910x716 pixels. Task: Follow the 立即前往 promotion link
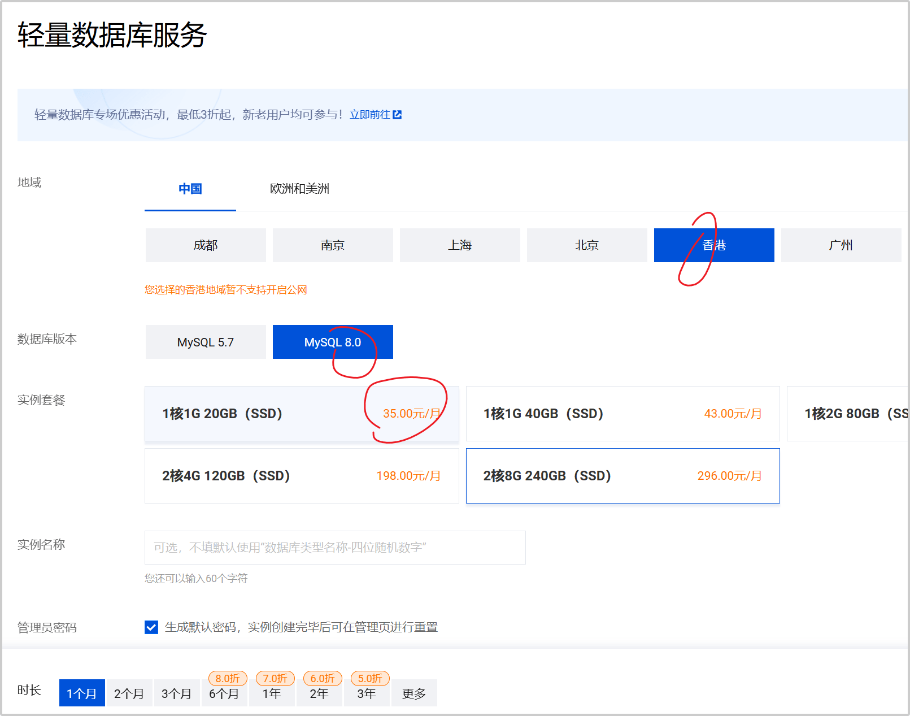point(369,115)
